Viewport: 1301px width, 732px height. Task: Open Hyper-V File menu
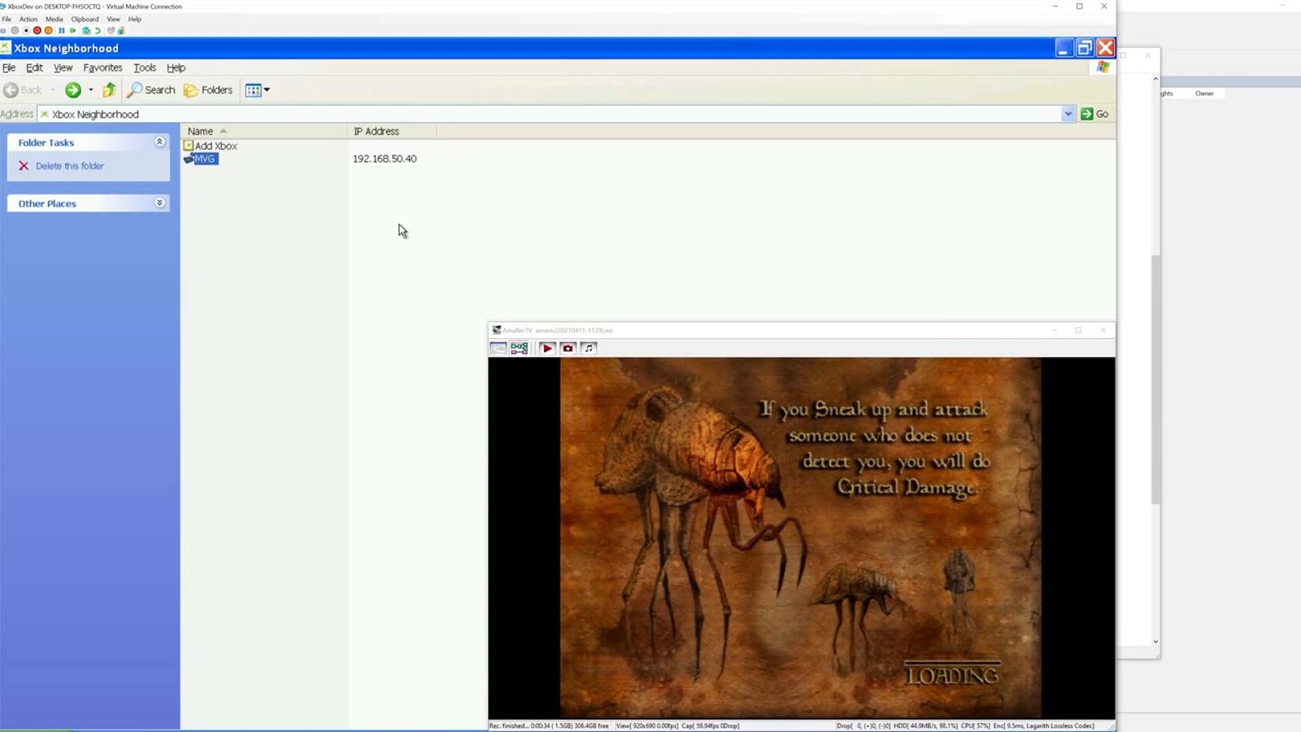point(7,19)
